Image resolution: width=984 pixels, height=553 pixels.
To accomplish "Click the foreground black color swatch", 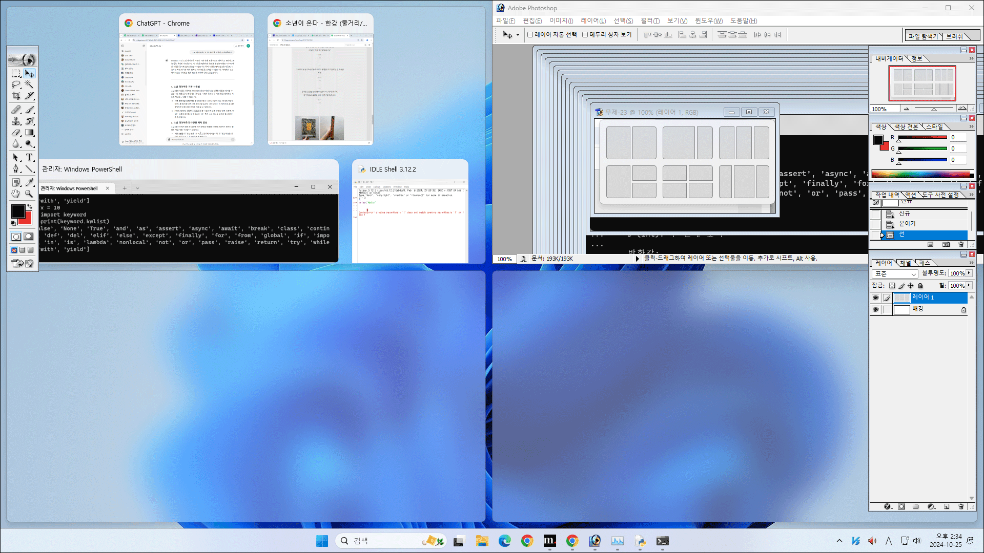I will [18, 211].
